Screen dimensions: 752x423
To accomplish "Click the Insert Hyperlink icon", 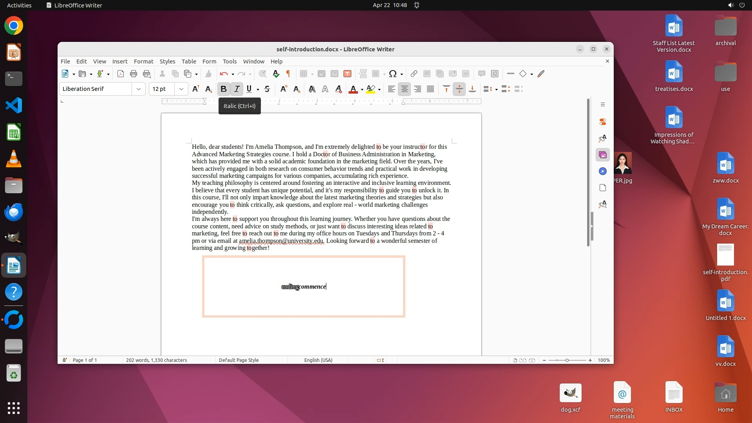I will pos(414,74).
